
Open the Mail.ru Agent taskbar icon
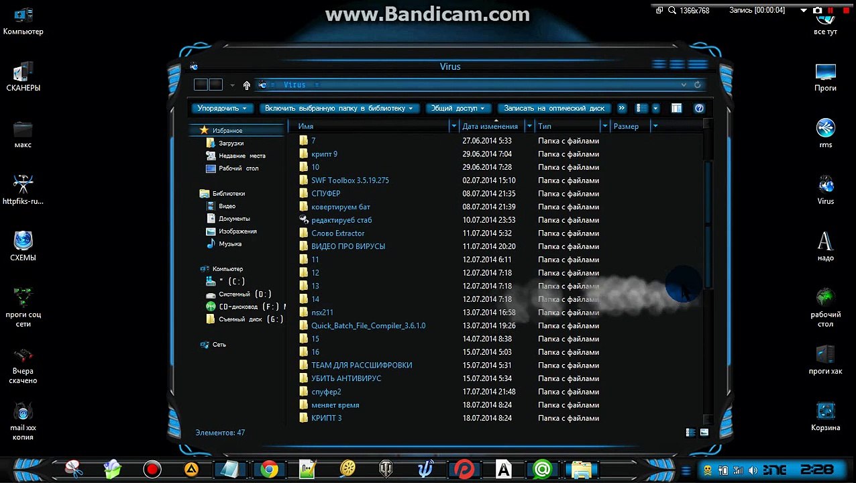(x=542, y=469)
